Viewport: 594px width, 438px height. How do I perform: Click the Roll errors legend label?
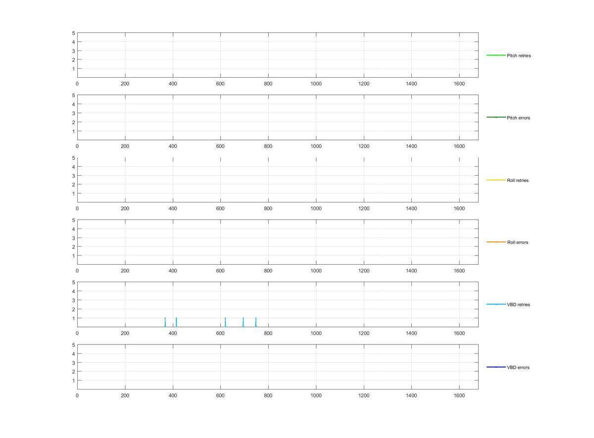(x=518, y=243)
